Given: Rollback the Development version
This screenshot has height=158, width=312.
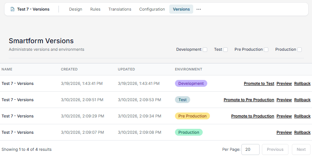Looking at the screenshot, I should click(303, 83).
